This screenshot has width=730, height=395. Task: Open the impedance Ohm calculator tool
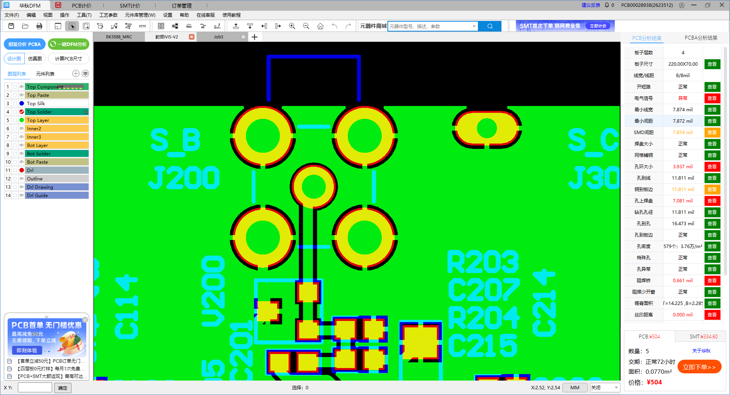(x=189, y=26)
